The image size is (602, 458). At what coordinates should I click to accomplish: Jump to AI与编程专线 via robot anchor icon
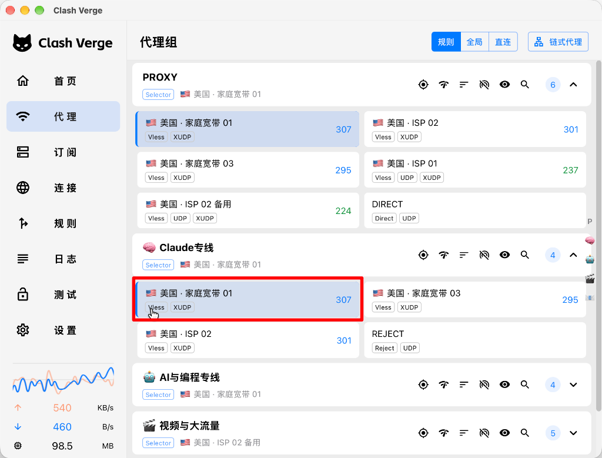pyautogui.click(x=590, y=259)
